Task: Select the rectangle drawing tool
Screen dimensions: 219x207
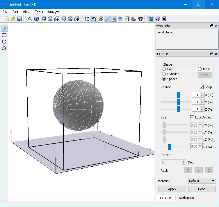Action: point(4,35)
